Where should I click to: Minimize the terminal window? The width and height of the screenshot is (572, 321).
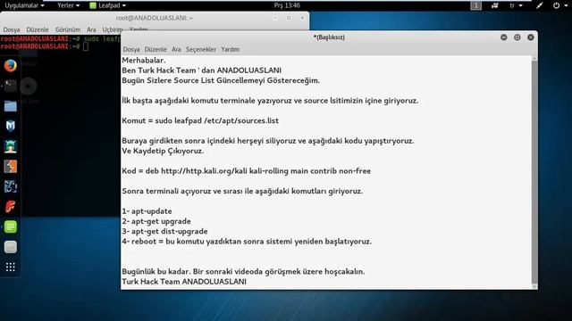tap(275, 18)
